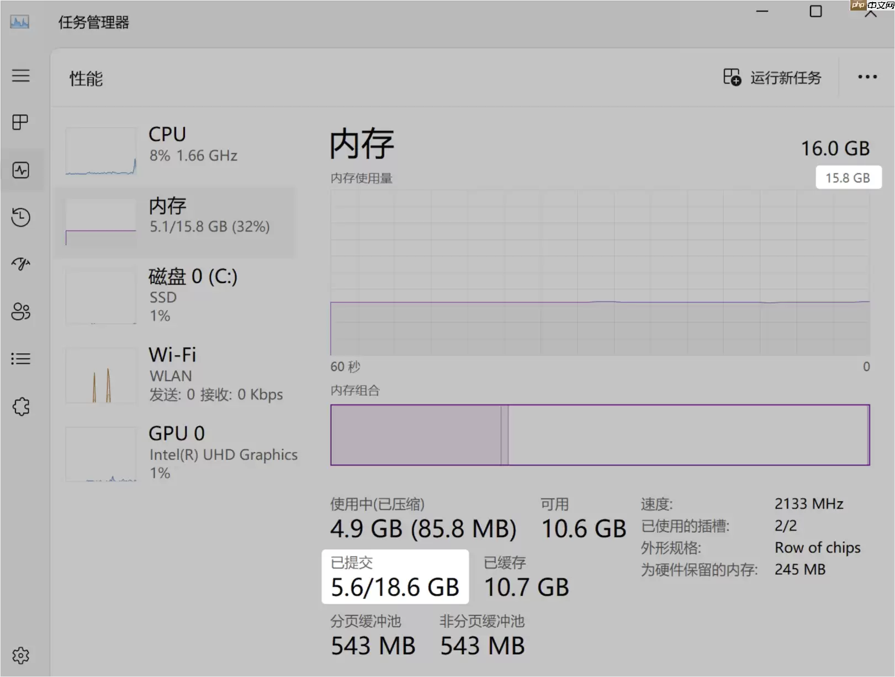Open the Startup apps icon
The image size is (895, 677).
21,264
